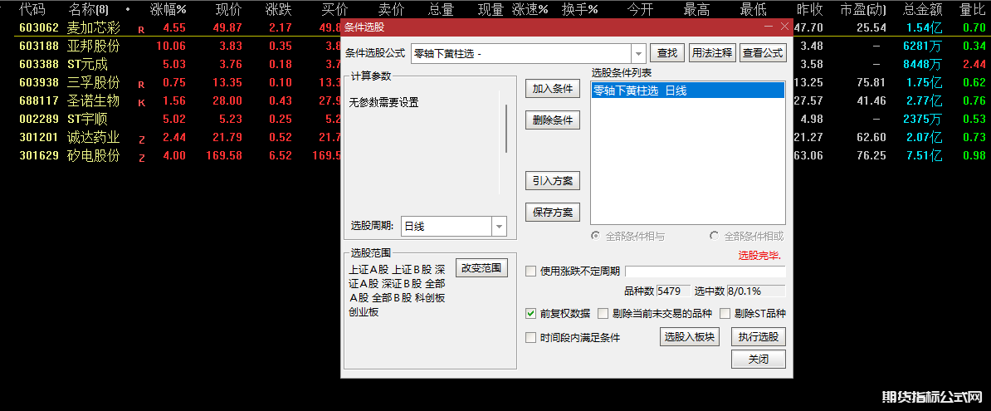This screenshot has height=411, width=991.
Task: Click 量比 value 2.44
Action: coord(974,65)
